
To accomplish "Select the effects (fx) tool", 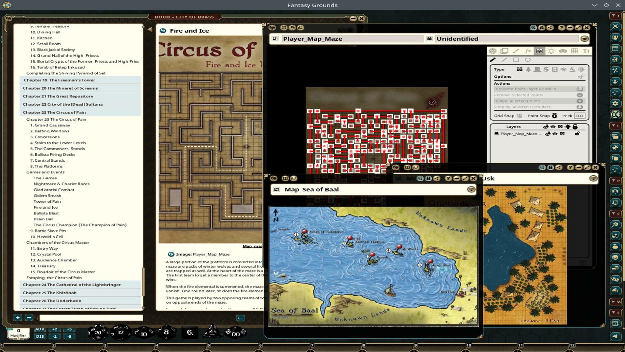I will point(528,51).
